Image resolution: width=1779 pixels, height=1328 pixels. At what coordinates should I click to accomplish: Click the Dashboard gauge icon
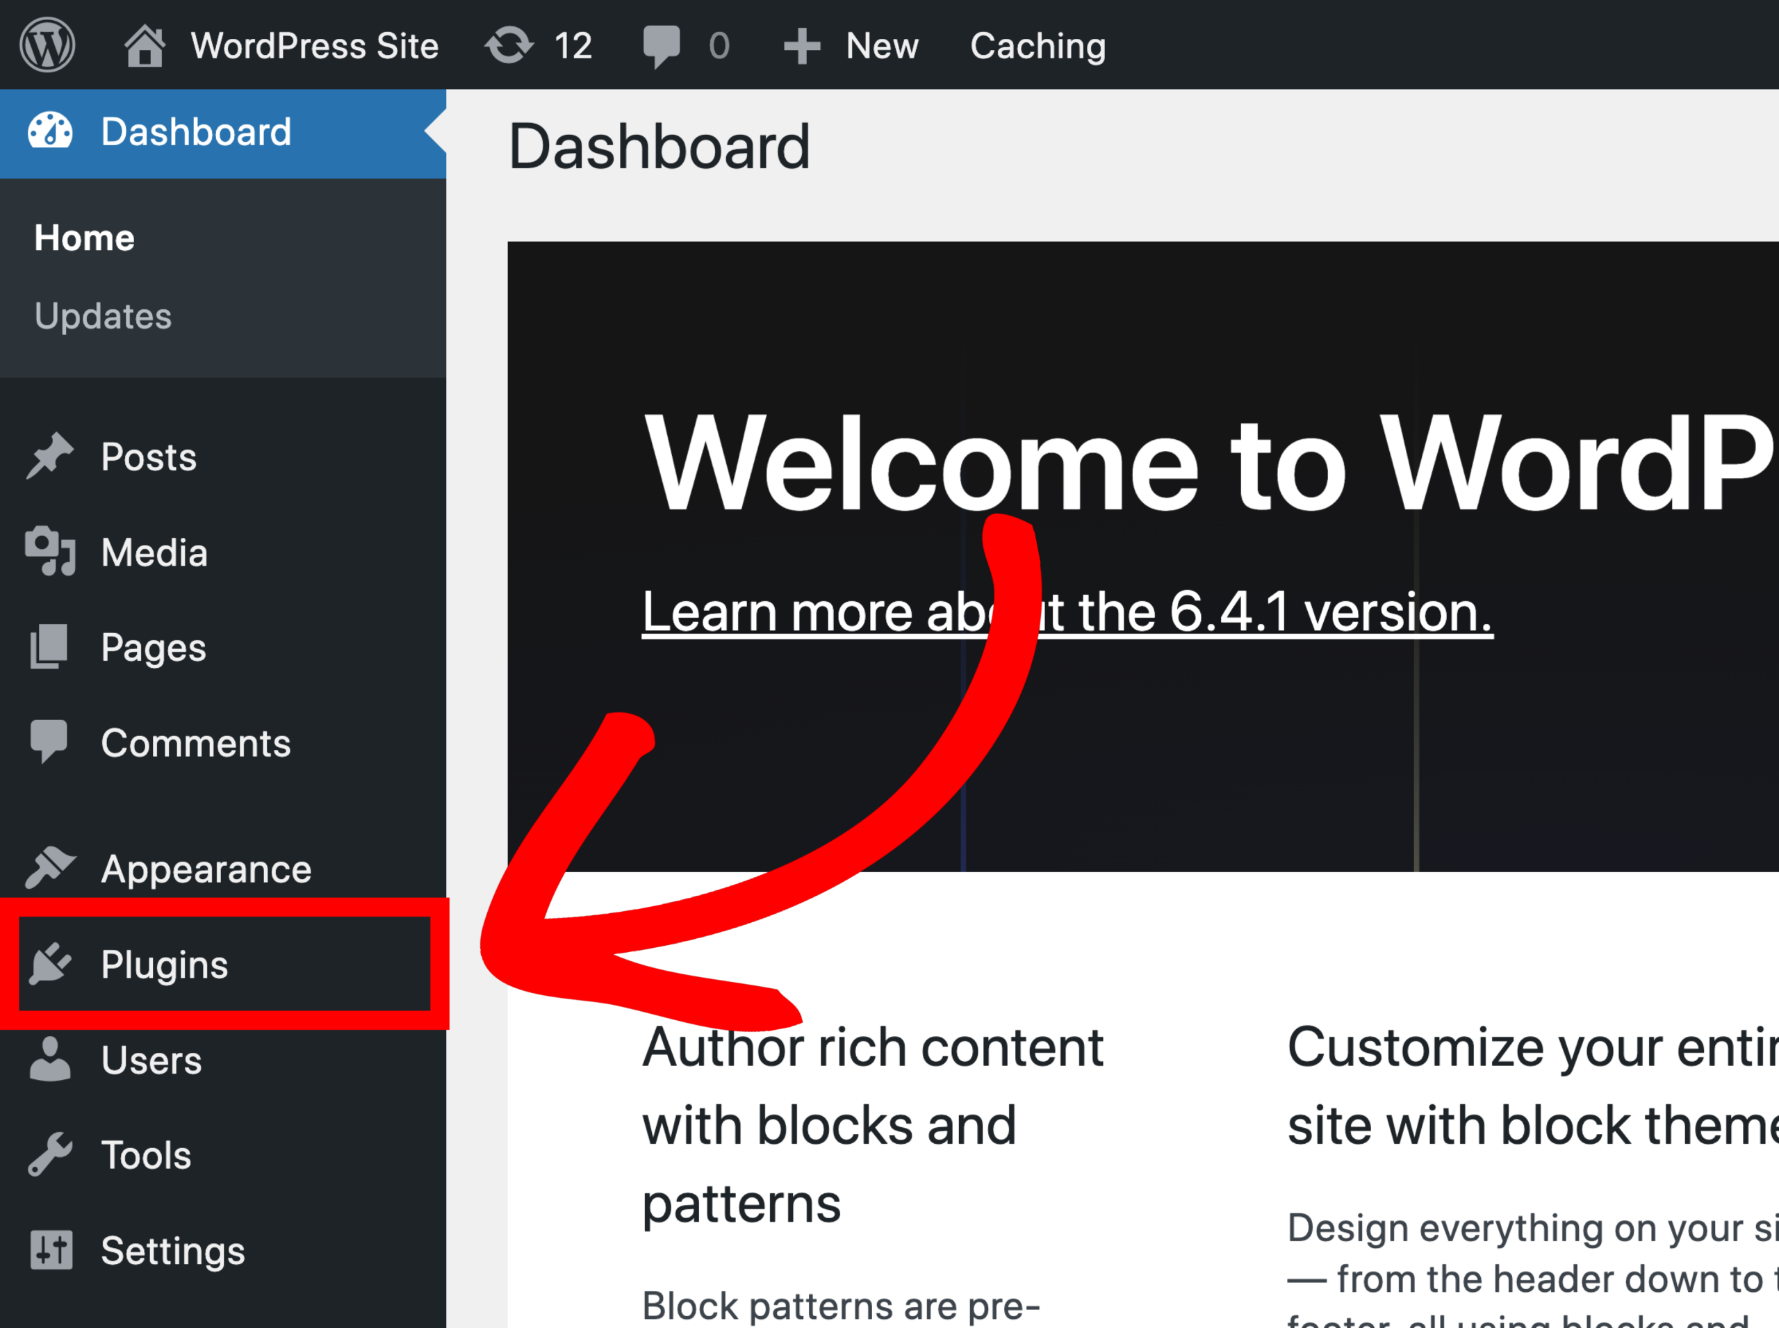[50, 131]
